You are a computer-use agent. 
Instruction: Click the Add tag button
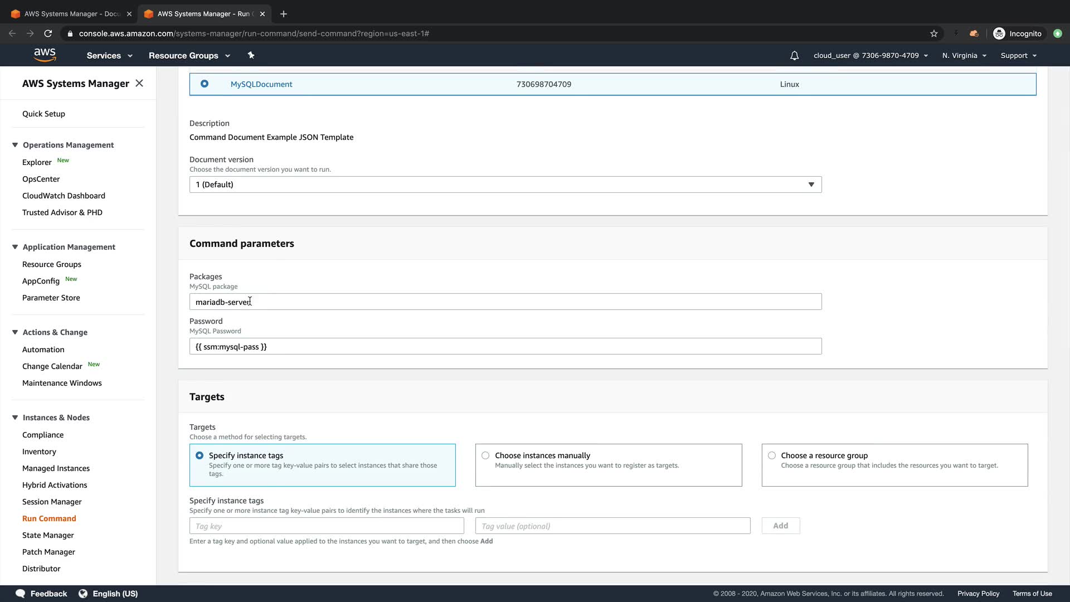780,526
